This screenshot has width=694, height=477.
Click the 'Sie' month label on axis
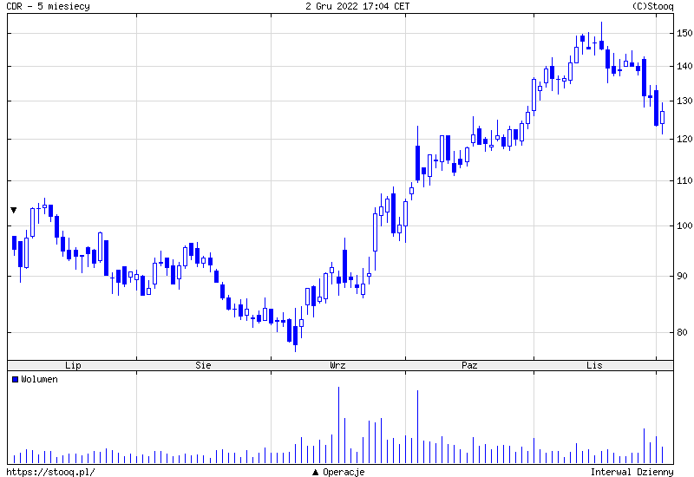pos(203,365)
